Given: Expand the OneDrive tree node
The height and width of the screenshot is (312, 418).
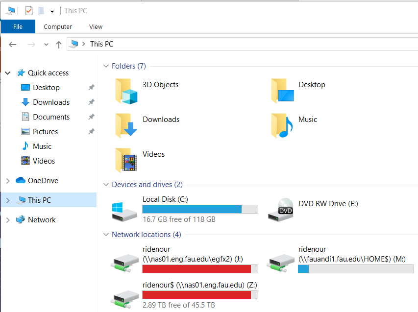Looking at the screenshot, I should pyautogui.click(x=7, y=181).
